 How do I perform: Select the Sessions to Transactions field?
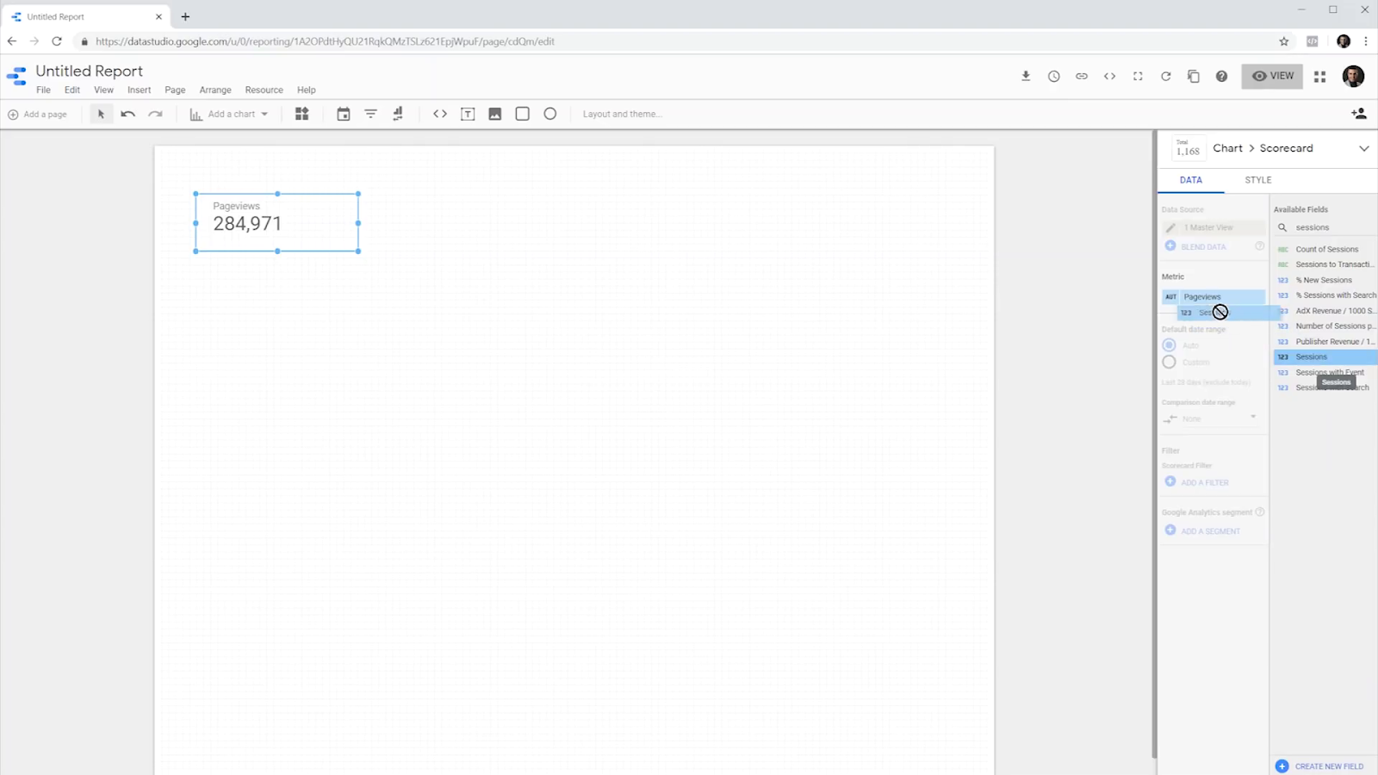coord(1326,264)
